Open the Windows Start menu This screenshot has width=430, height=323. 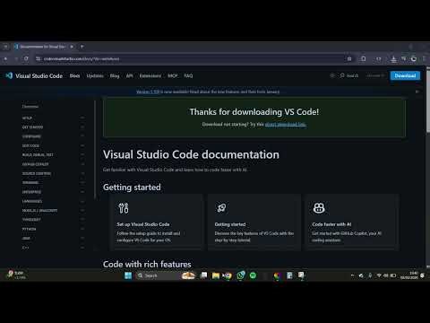pos(128,275)
